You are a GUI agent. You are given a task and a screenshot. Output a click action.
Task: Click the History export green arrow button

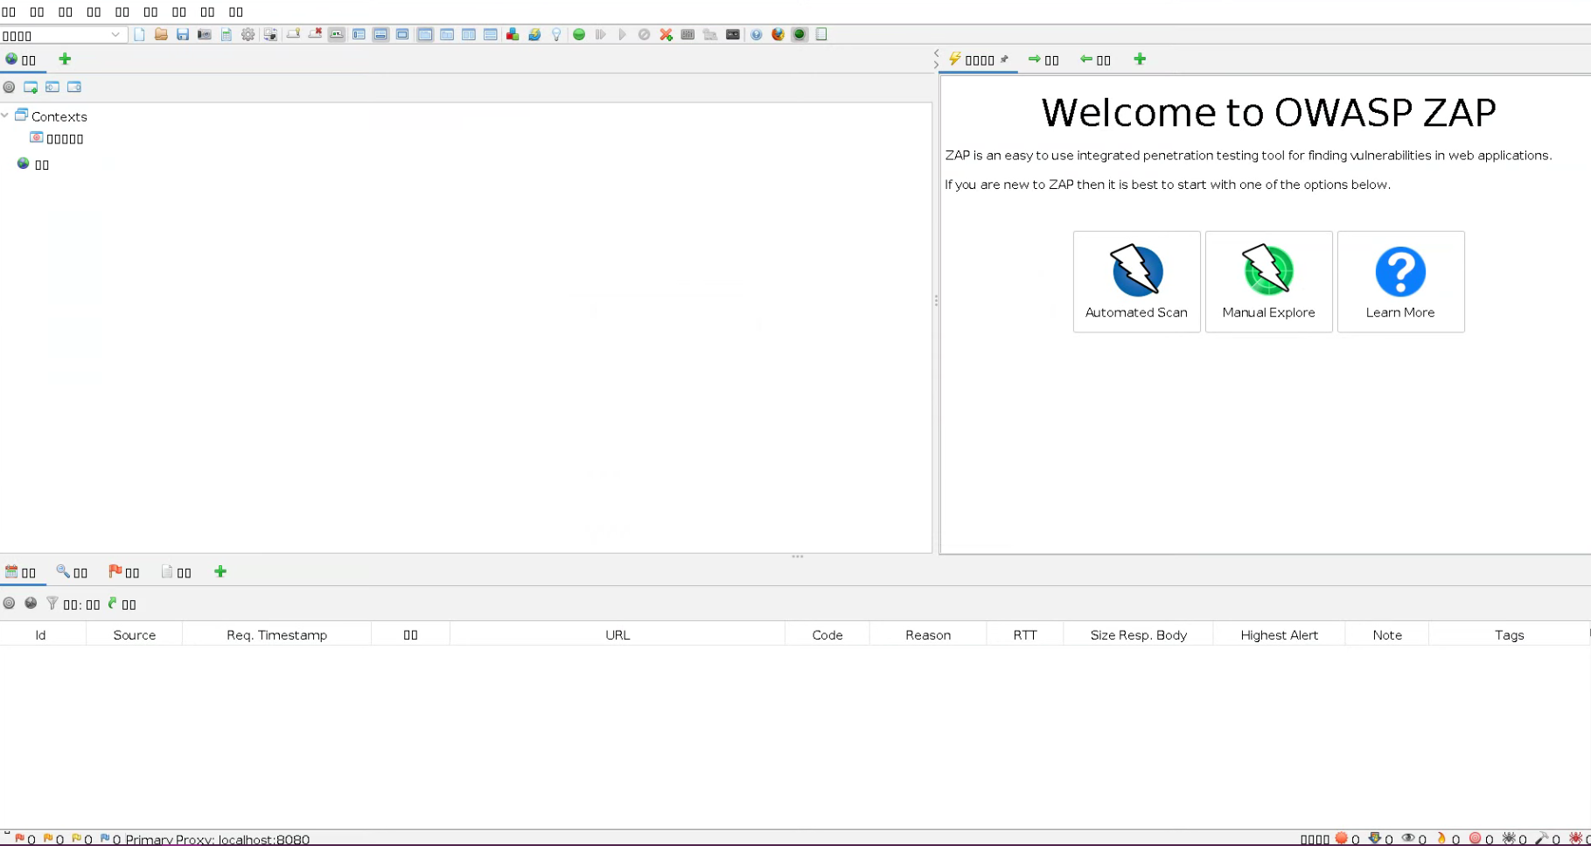point(122,604)
